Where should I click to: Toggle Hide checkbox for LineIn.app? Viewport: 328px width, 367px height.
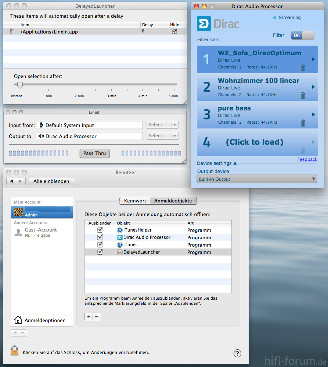click(x=174, y=31)
